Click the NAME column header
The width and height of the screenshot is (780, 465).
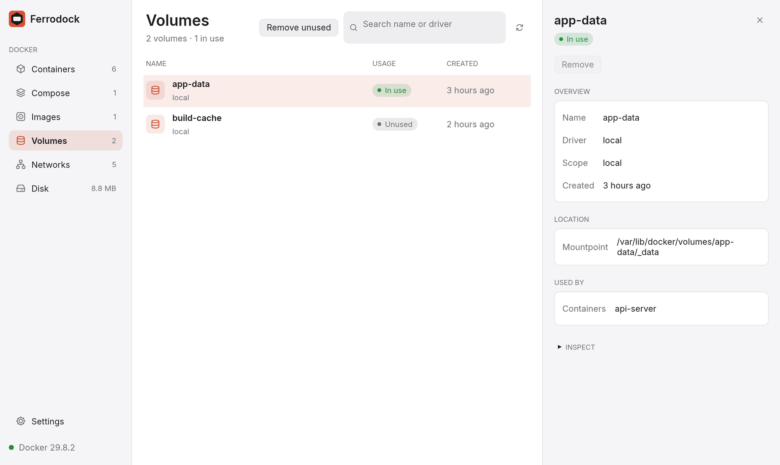(156, 63)
